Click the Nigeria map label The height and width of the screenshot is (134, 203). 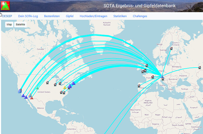156,124
